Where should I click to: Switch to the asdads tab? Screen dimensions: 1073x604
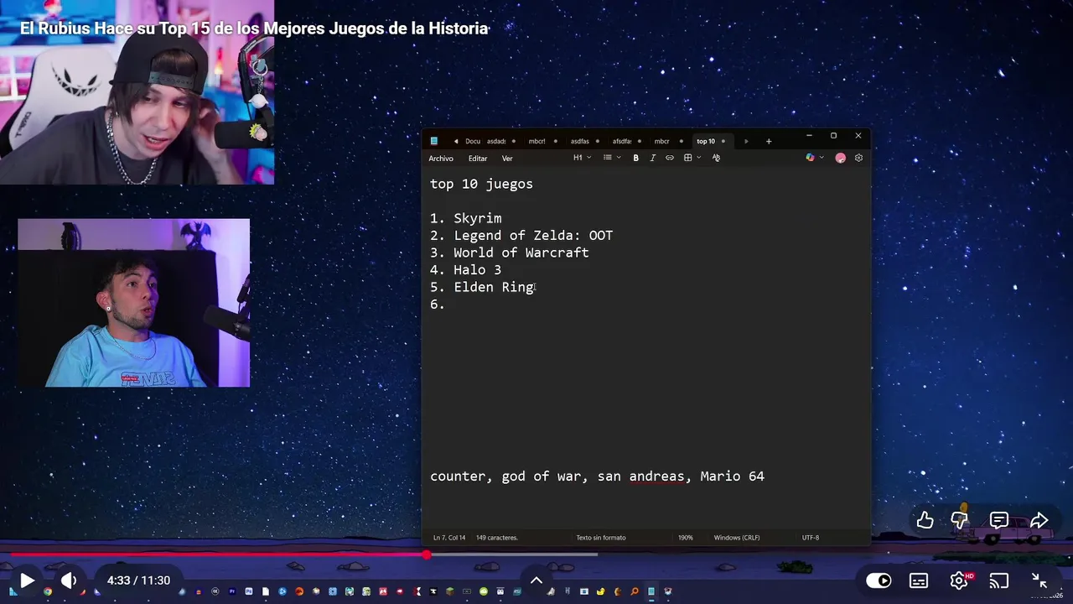tap(496, 141)
